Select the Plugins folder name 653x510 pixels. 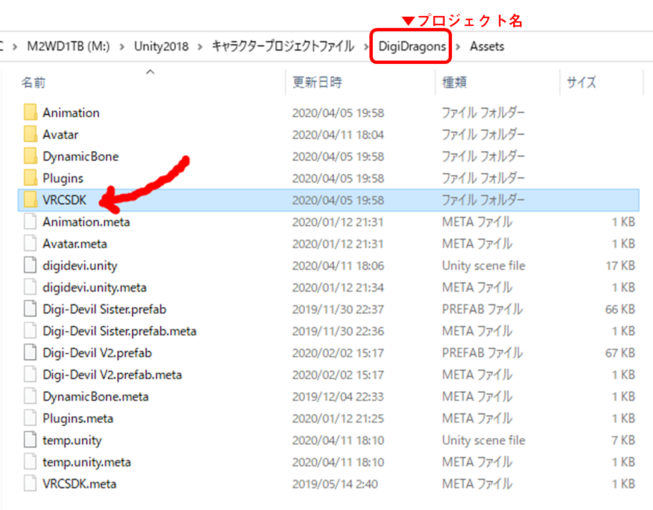point(63,178)
